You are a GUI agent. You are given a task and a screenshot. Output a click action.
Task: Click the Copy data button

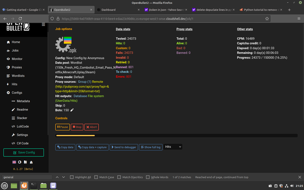coord(65,147)
